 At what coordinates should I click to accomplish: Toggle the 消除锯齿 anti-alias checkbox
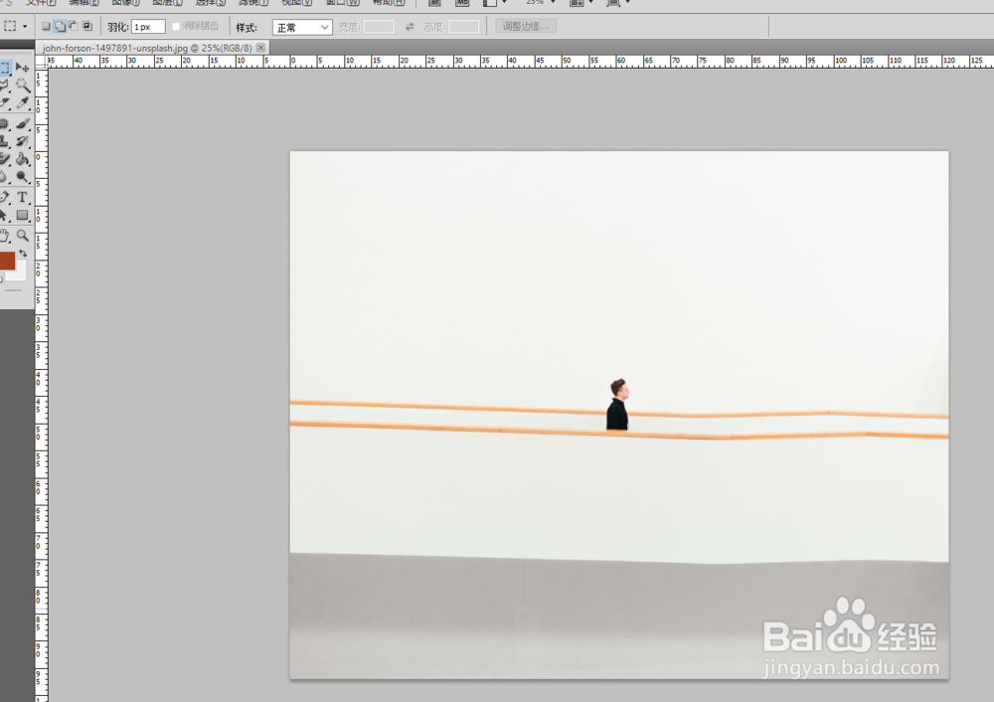[x=176, y=27]
